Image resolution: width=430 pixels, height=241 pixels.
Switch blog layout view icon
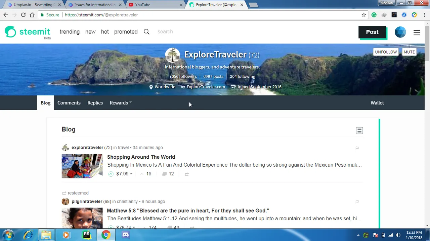(359, 131)
